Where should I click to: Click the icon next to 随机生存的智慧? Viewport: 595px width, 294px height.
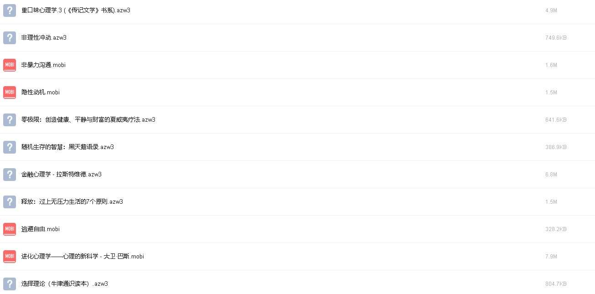pos(10,147)
